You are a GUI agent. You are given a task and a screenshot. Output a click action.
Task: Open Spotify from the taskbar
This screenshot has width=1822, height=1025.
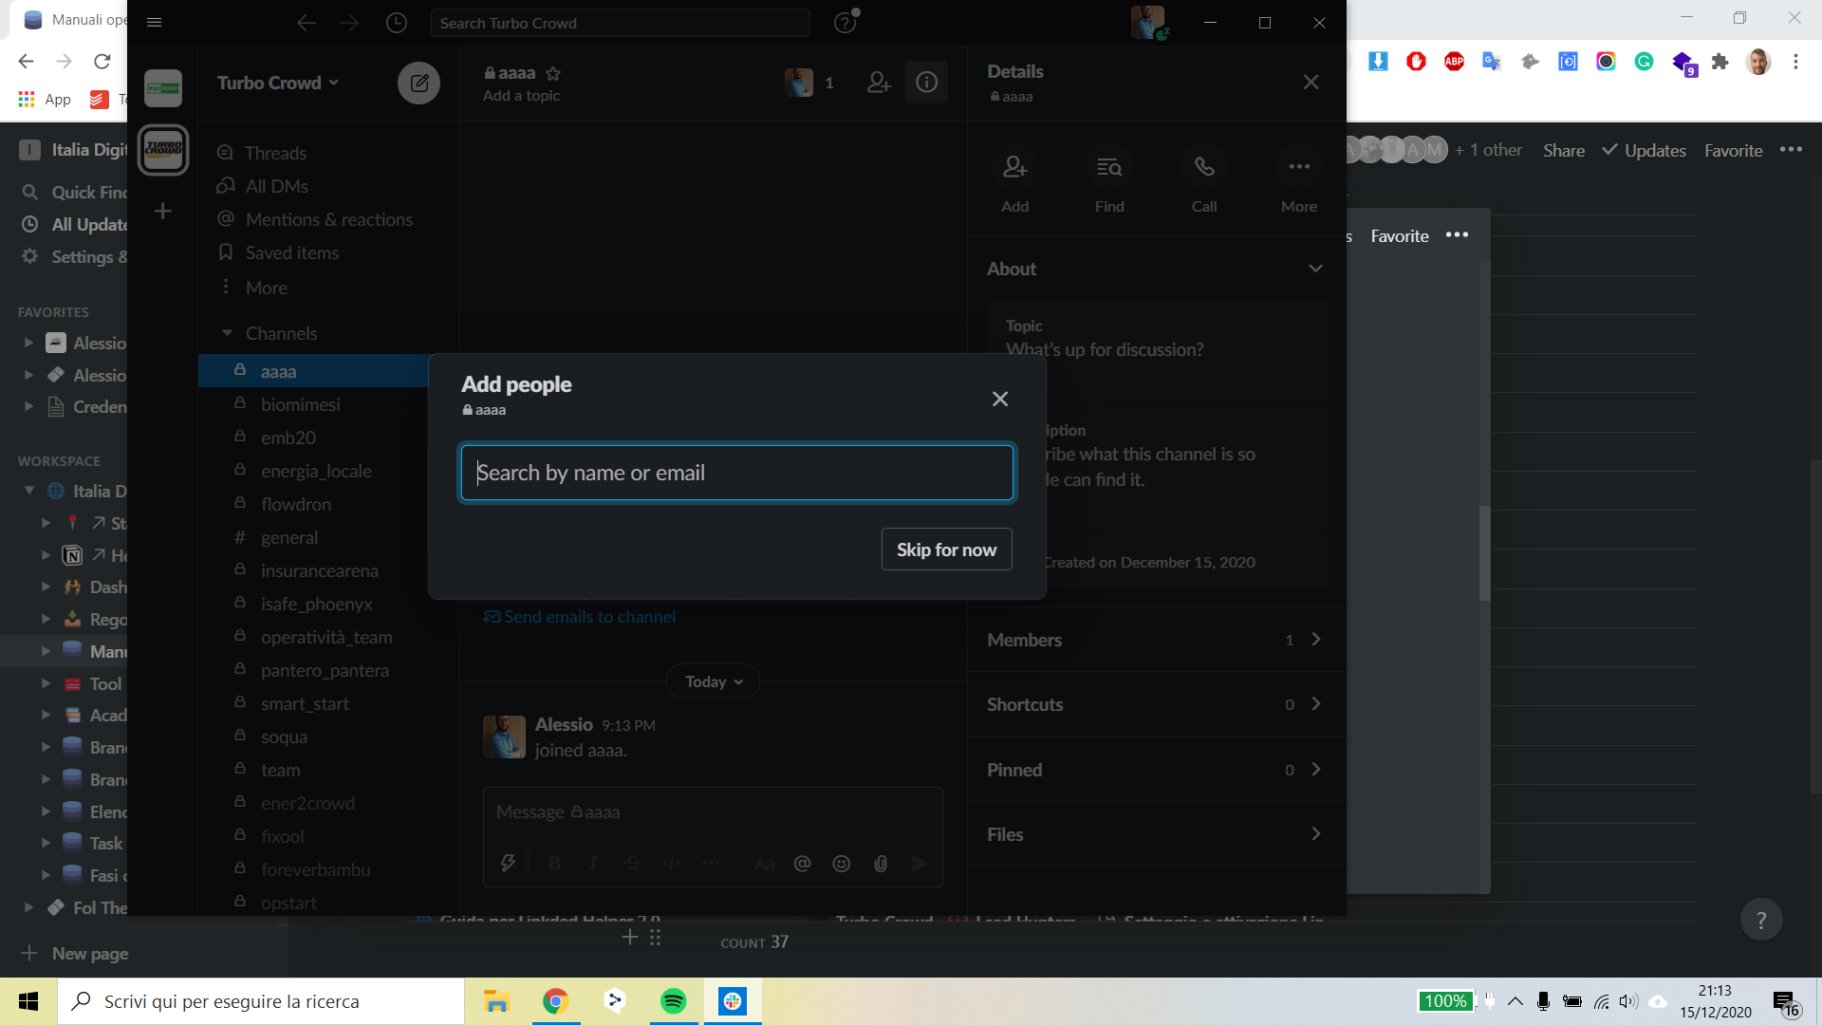pos(674,1001)
